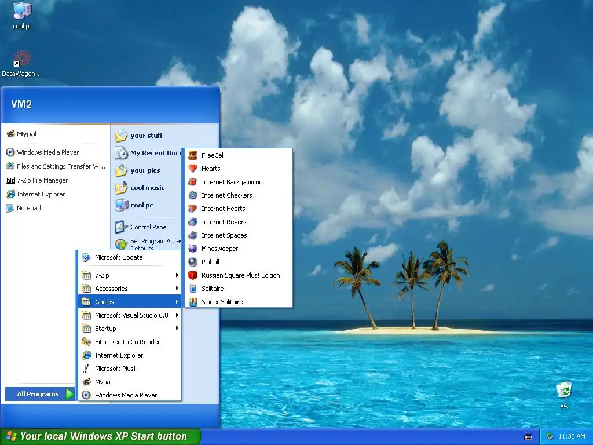Click the VM2 user name header
The width and height of the screenshot is (593, 445).
pyautogui.click(x=21, y=104)
